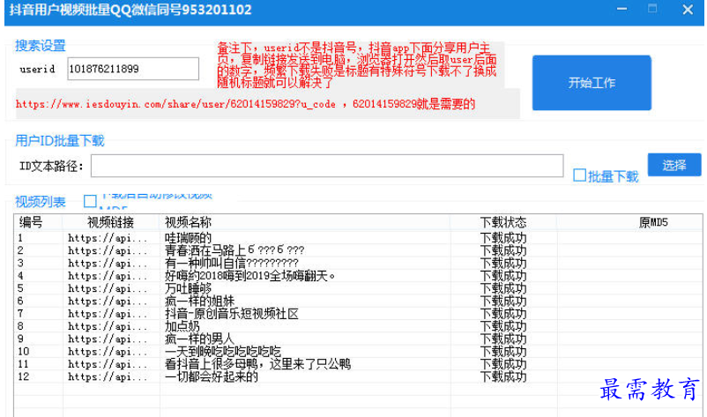Screen dimensions: 707x417
Task: Select row 疯一样的男人
Action: point(359,339)
